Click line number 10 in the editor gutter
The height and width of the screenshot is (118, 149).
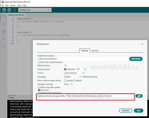[12, 43]
